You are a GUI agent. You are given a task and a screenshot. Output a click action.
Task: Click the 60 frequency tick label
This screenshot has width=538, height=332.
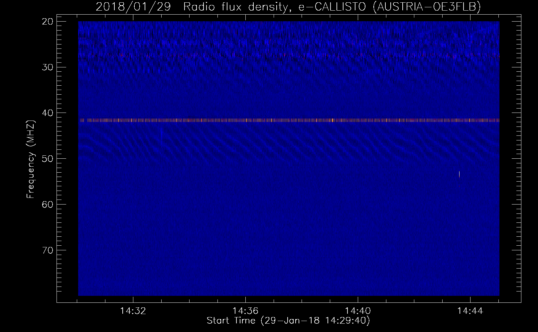[x=48, y=205]
